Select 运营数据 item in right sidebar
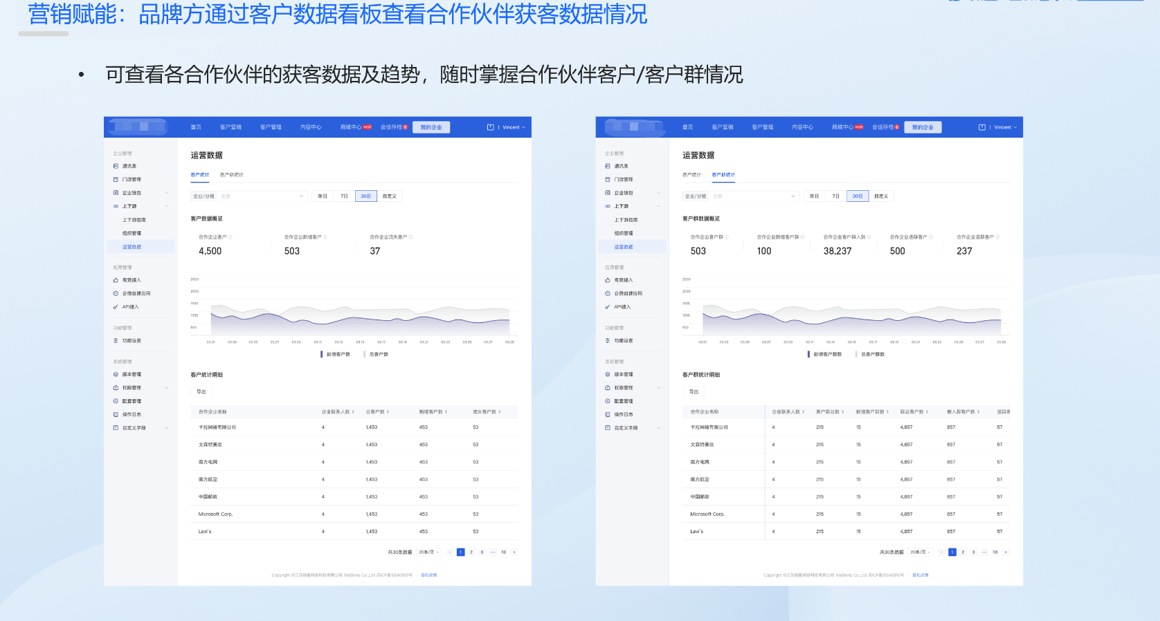This screenshot has height=621, width=1160. coord(633,247)
